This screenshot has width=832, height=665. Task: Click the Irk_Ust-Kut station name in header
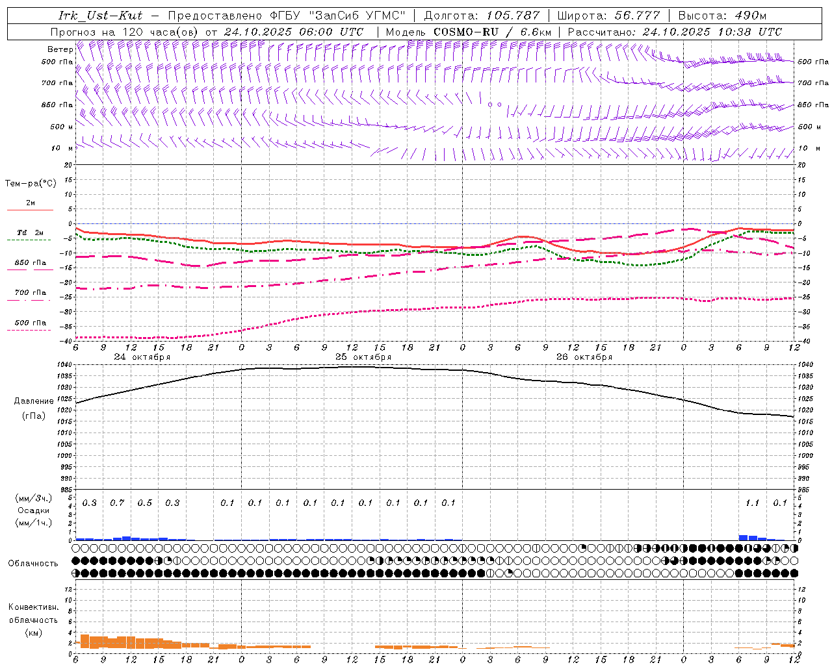[x=100, y=16]
